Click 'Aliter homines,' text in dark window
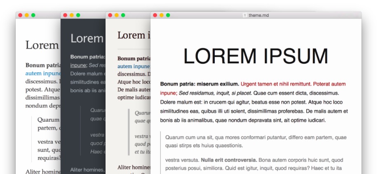Image resolution: width=378 pixels, height=174 pixels. coord(88,170)
